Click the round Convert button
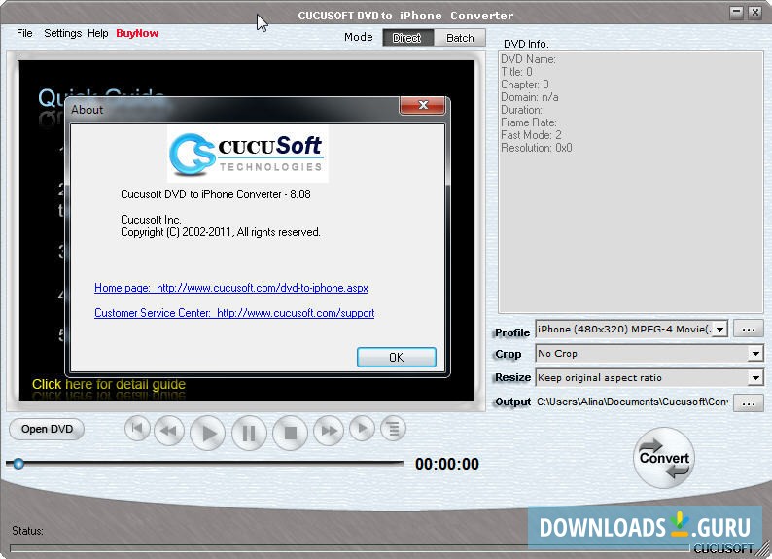This screenshot has width=772, height=559. (x=664, y=458)
